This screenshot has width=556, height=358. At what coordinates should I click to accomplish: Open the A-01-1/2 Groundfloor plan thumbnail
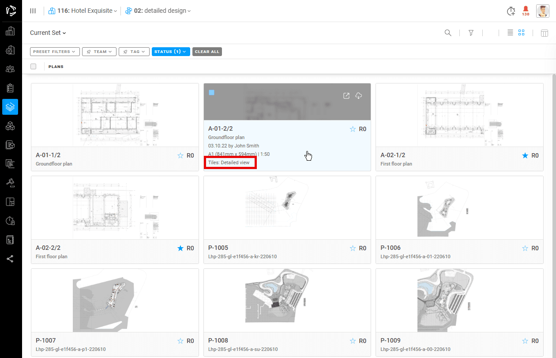(115, 115)
